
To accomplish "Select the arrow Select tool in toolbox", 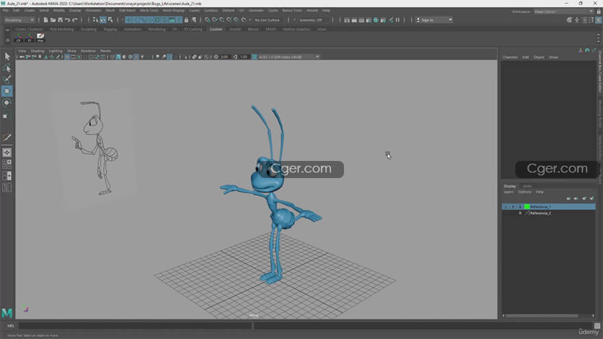I will pos(7,56).
